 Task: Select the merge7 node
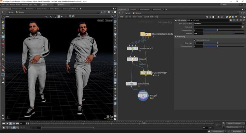point(143,95)
